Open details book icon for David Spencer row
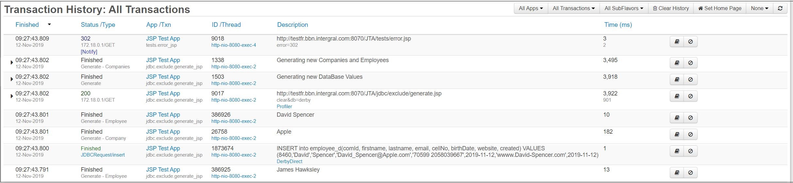 point(677,118)
